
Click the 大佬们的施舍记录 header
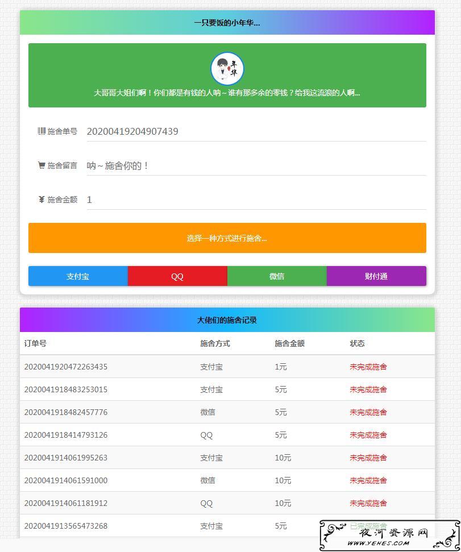coord(227,320)
